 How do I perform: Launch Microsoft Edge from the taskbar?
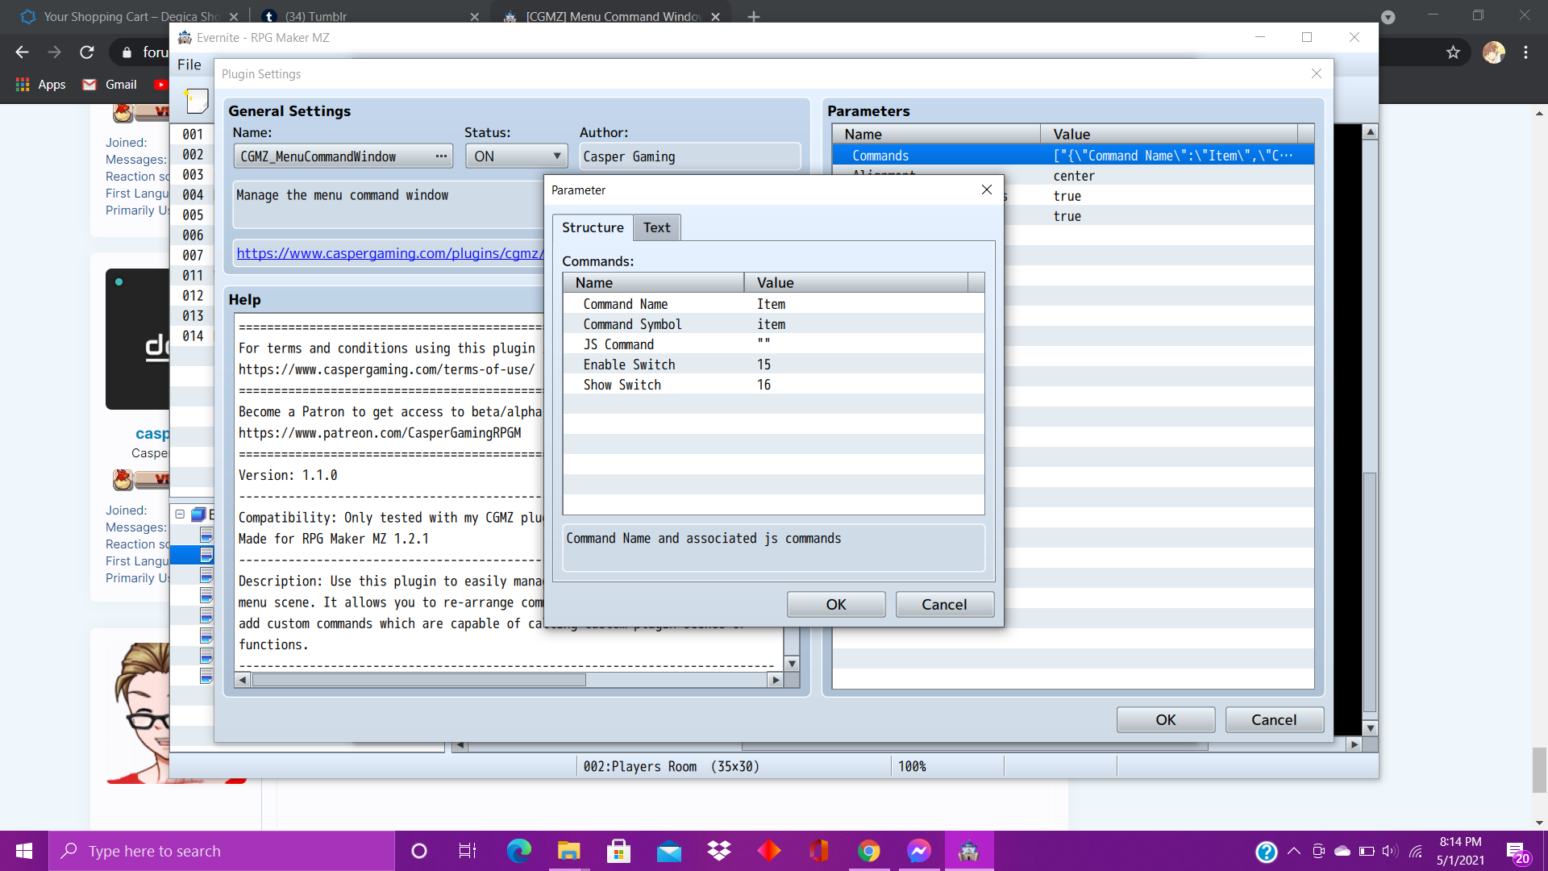coord(518,851)
